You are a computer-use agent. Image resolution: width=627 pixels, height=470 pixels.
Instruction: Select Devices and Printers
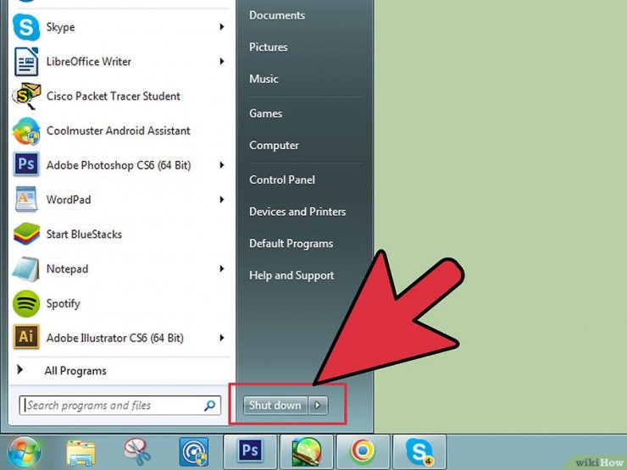(297, 212)
